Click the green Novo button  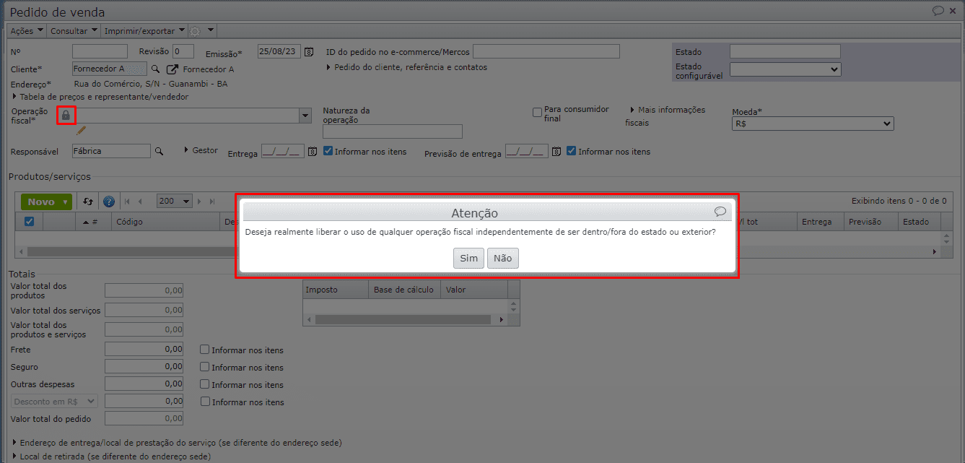pyautogui.click(x=47, y=202)
